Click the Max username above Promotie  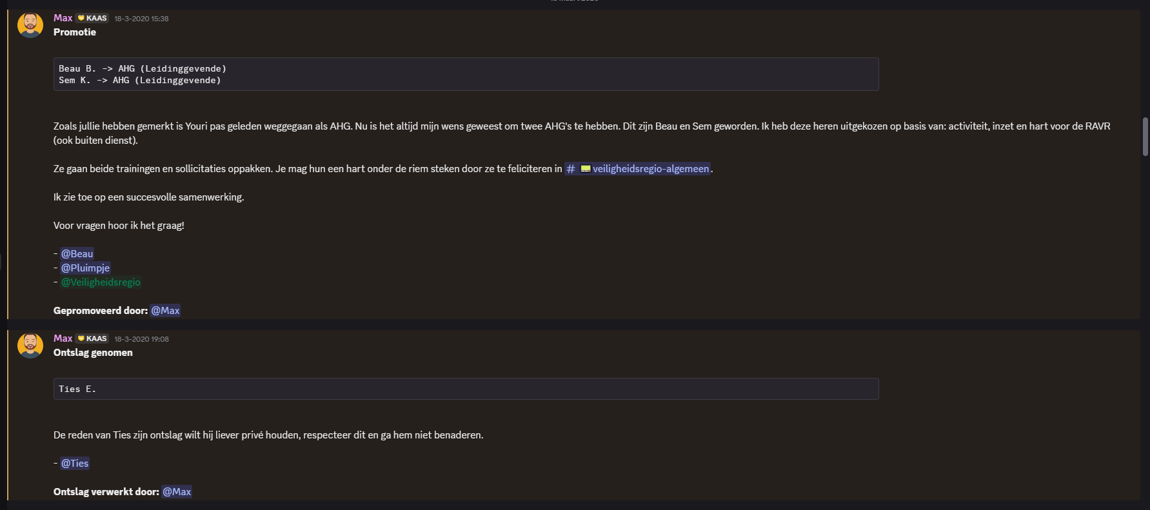click(x=63, y=18)
